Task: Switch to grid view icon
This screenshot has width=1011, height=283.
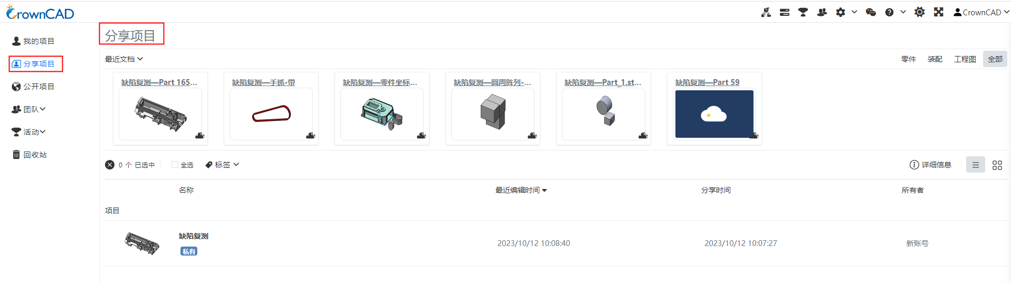Action: coord(997,165)
